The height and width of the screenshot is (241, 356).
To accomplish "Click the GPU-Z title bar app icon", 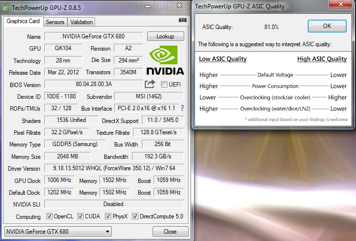I will pyautogui.click(x=5, y=8).
